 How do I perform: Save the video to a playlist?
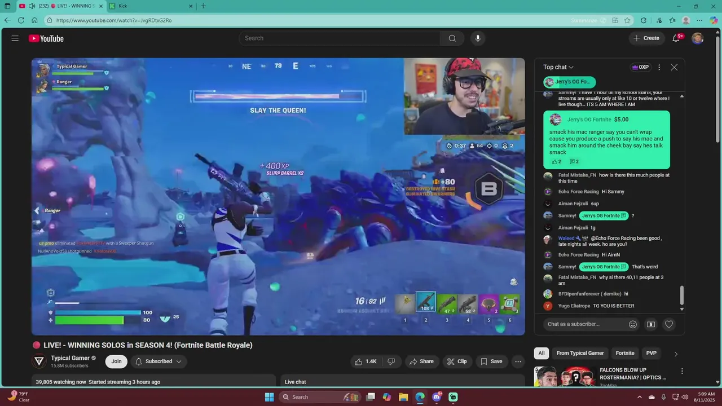click(x=491, y=361)
